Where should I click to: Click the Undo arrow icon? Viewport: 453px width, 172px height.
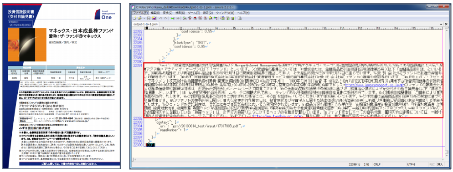[160, 18]
